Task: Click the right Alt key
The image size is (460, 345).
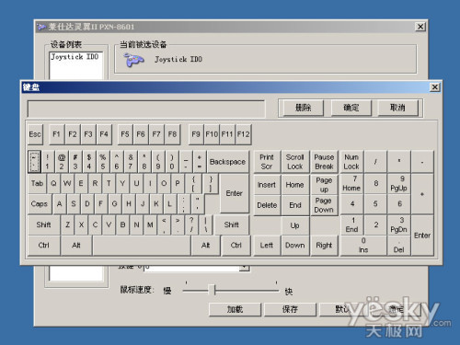Action: tap(205, 246)
